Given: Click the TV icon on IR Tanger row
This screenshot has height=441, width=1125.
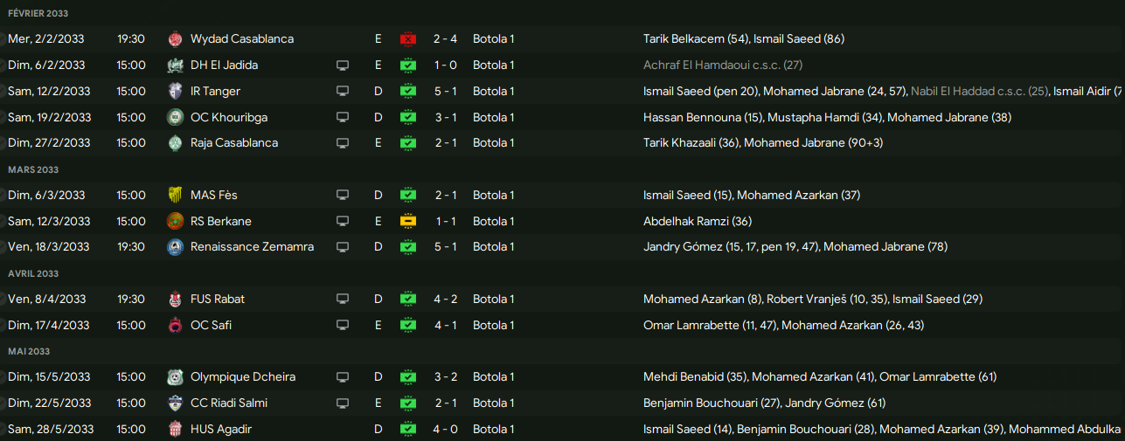Looking at the screenshot, I should [x=343, y=91].
